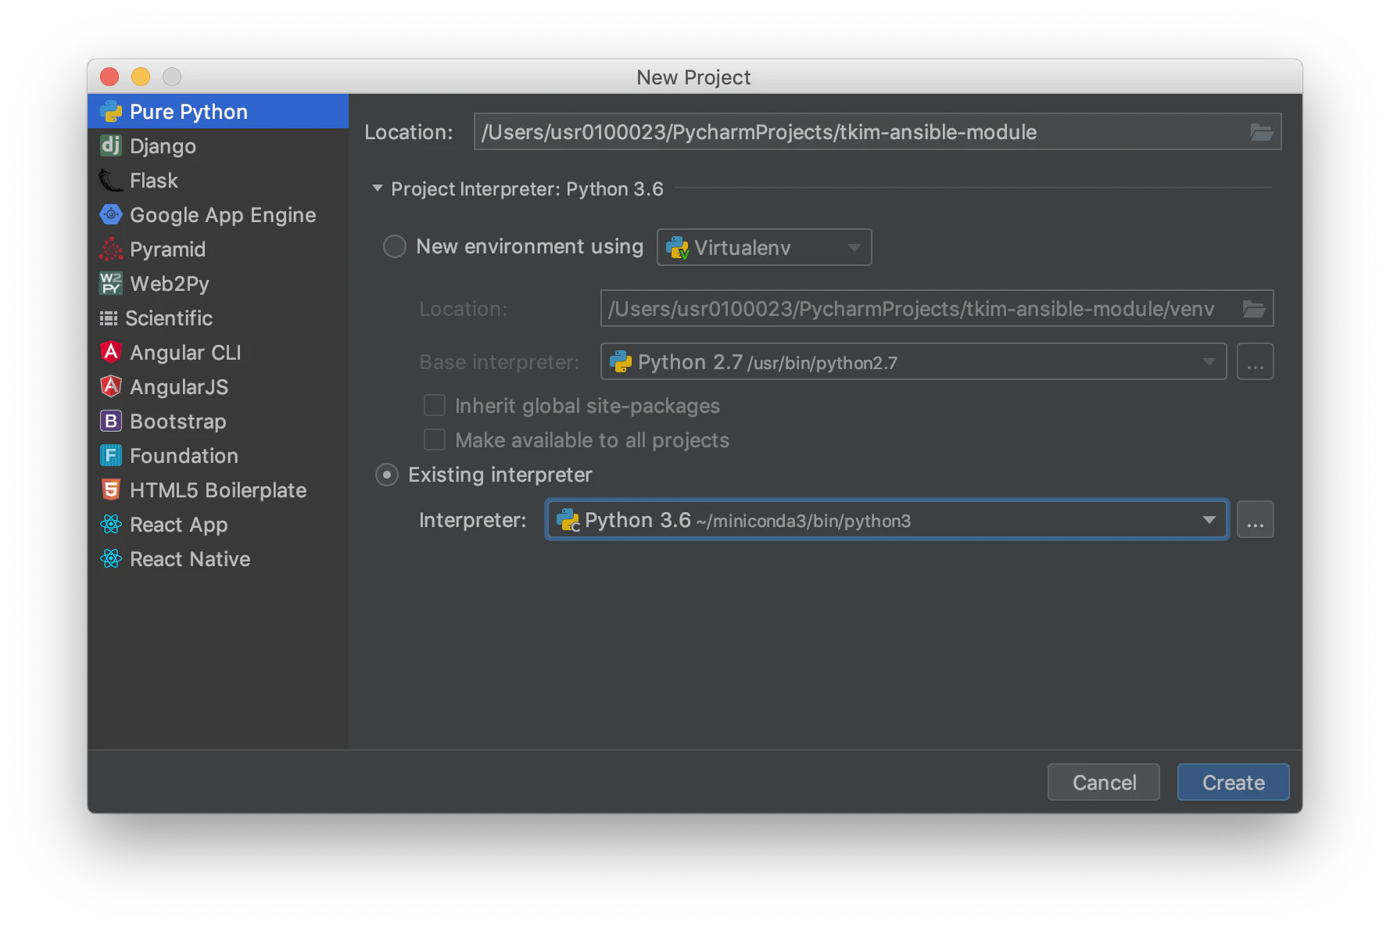Click the Flask horn icon

click(111, 181)
